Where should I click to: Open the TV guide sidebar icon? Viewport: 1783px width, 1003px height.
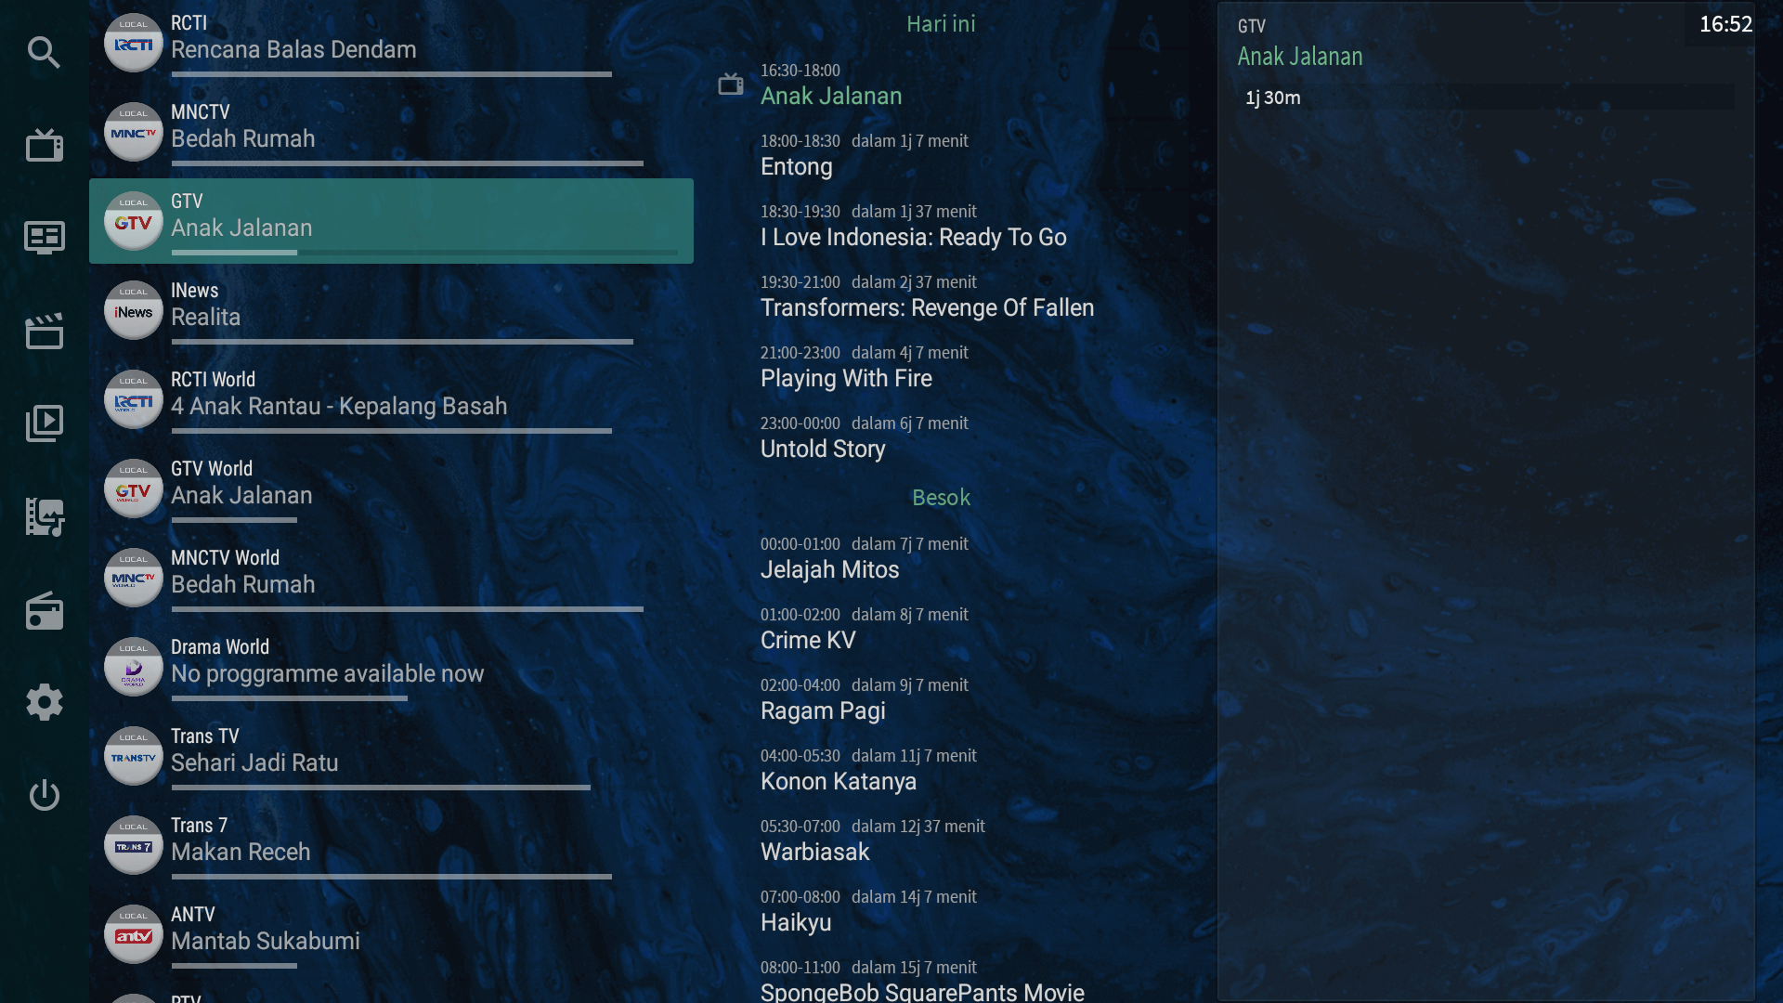(x=44, y=238)
